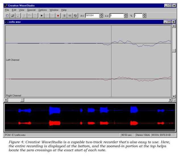Click the position field showing 569384
Image resolution: width=180 pixels, height=157 pixels.
92,16
